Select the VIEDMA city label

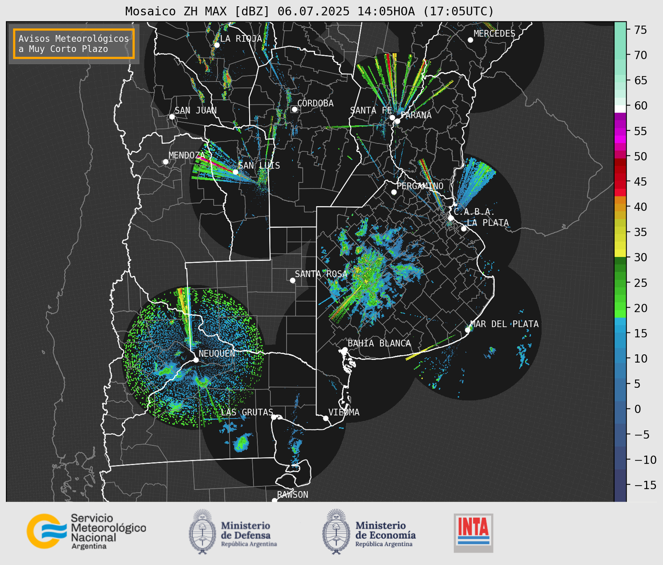click(x=344, y=412)
